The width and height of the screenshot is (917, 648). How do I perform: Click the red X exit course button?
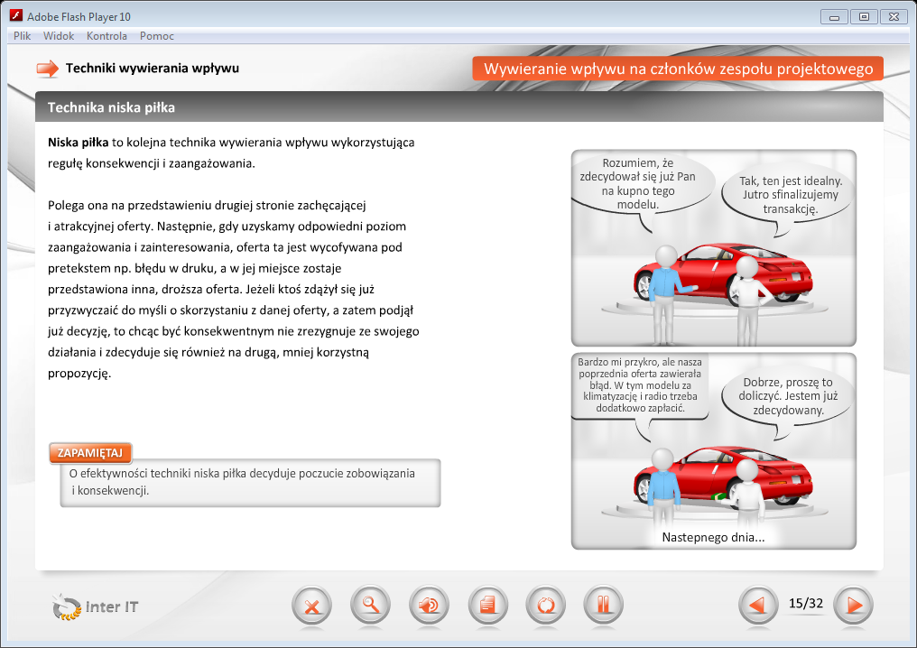click(311, 605)
